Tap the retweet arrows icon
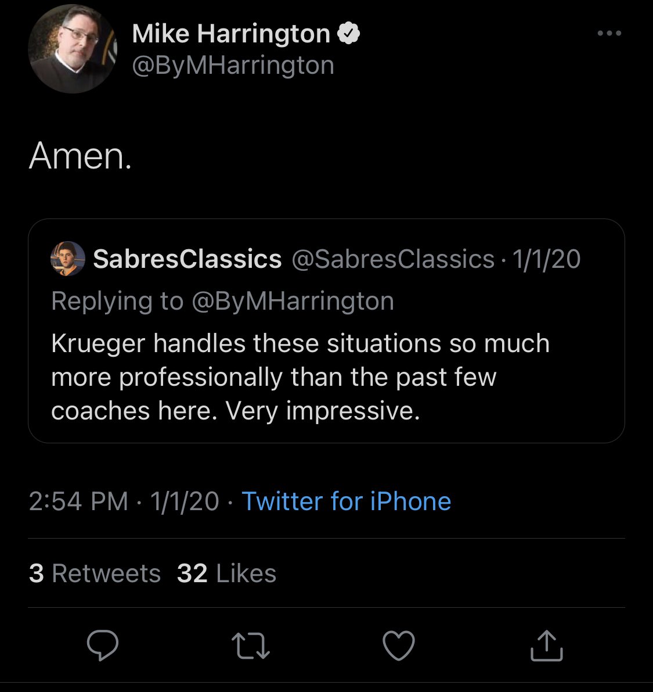The height and width of the screenshot is (692, 653). pos(250,646)
